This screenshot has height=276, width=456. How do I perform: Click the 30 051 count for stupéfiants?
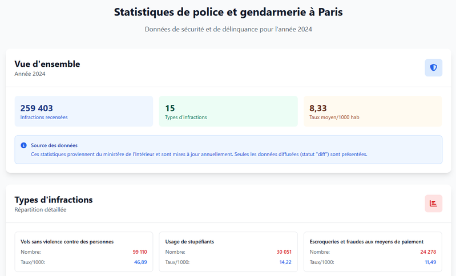click(284, 252)
